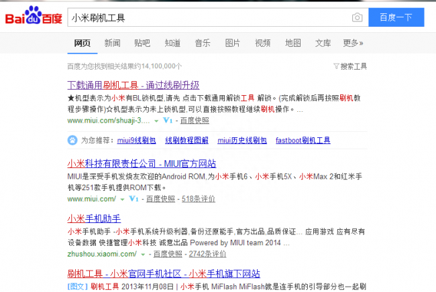Click the [图文] tag text

tap(78, 287)
